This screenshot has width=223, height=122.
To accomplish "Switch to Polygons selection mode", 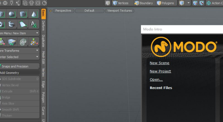I will tap(165, 3).
